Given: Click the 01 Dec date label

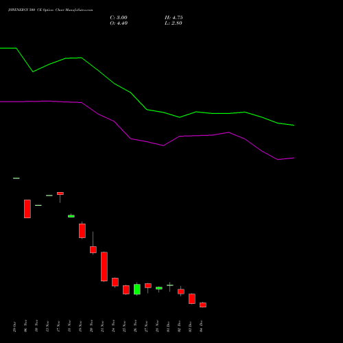Looking at the screenshot, I should 168,327.
